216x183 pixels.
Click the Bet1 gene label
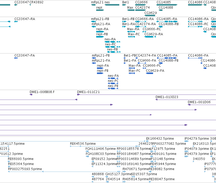125,2
